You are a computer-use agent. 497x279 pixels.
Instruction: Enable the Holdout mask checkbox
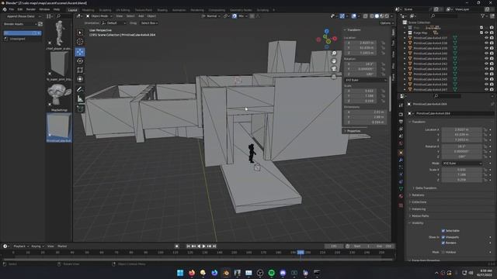pyautogui.click(x=443, y=252)
